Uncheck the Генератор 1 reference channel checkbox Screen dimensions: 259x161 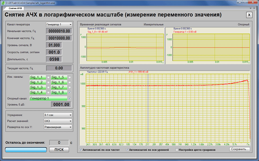[x=70, y=98]
